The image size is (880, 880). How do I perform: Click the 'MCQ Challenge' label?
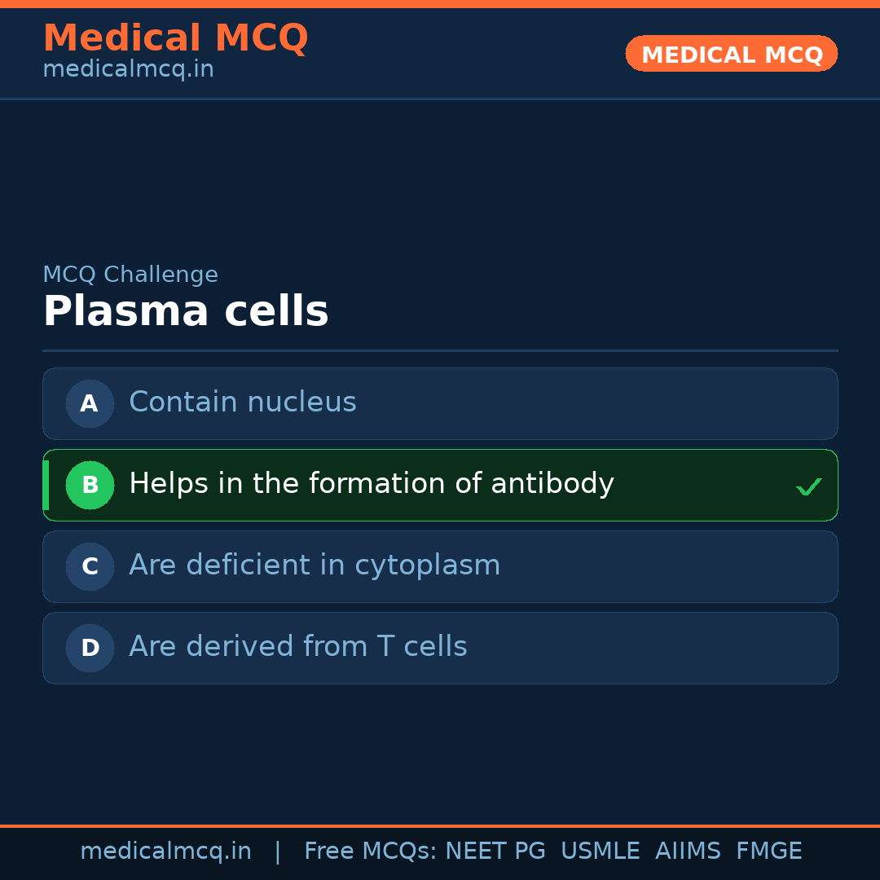tap(130, 275)
